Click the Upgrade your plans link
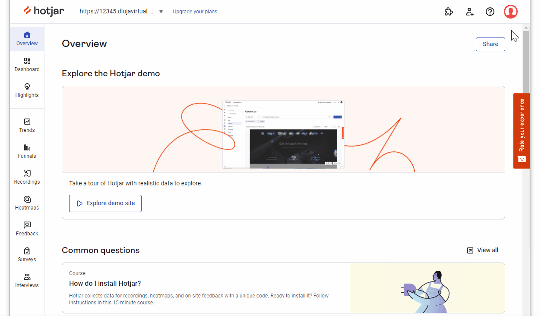541x316 pixels. coord(195,12)
